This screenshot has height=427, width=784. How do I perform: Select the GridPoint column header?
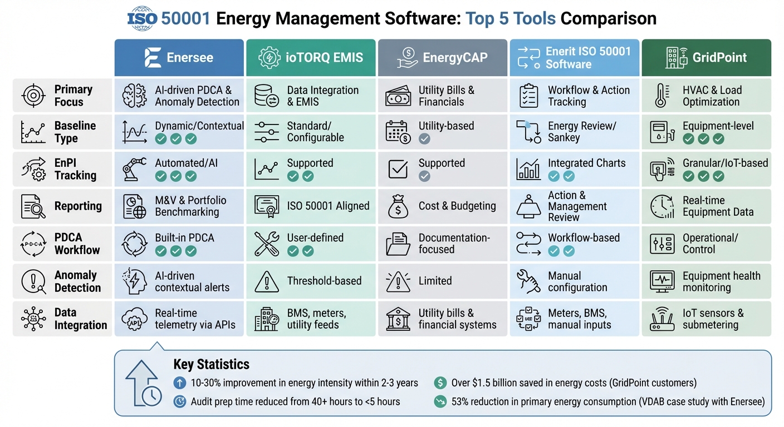707,58
